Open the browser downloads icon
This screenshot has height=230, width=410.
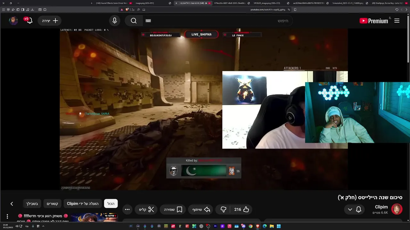click(32, 10)
